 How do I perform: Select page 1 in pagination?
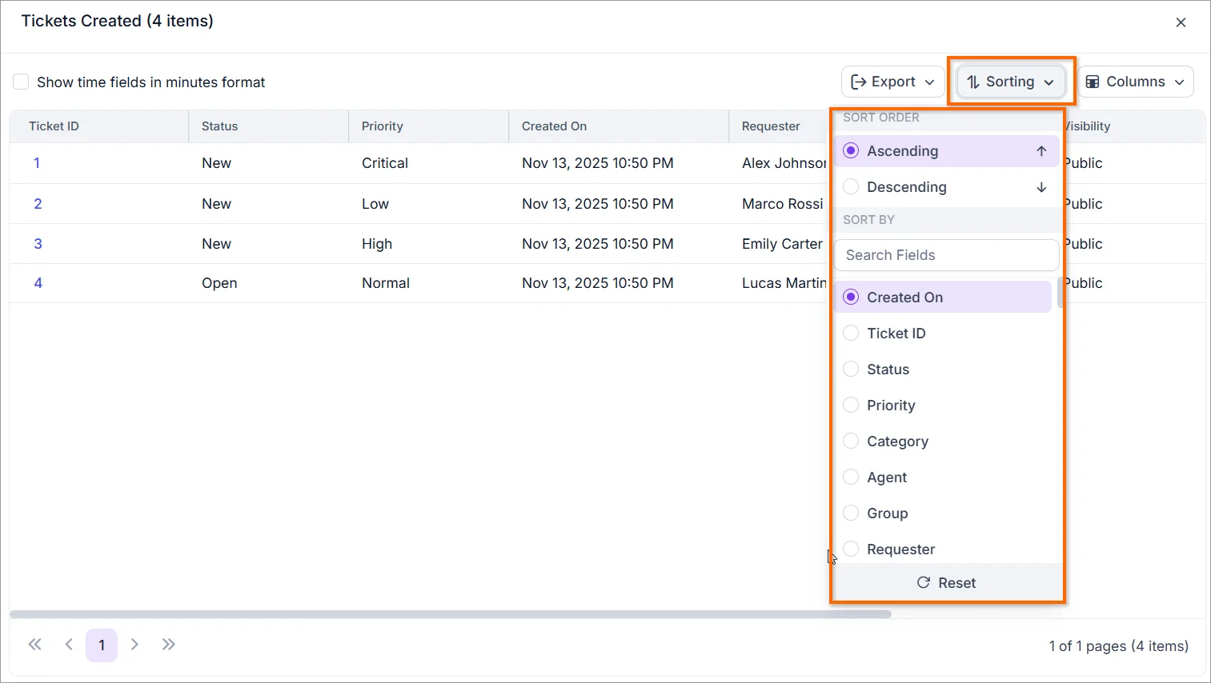[x=102, y=645]
